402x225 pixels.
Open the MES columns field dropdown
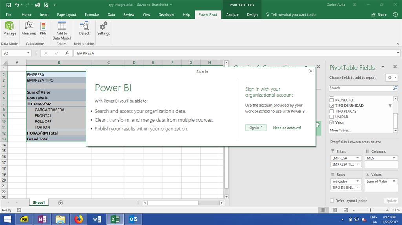394,158
